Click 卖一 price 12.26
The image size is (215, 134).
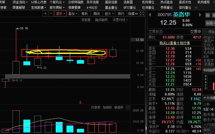point(170,64)
